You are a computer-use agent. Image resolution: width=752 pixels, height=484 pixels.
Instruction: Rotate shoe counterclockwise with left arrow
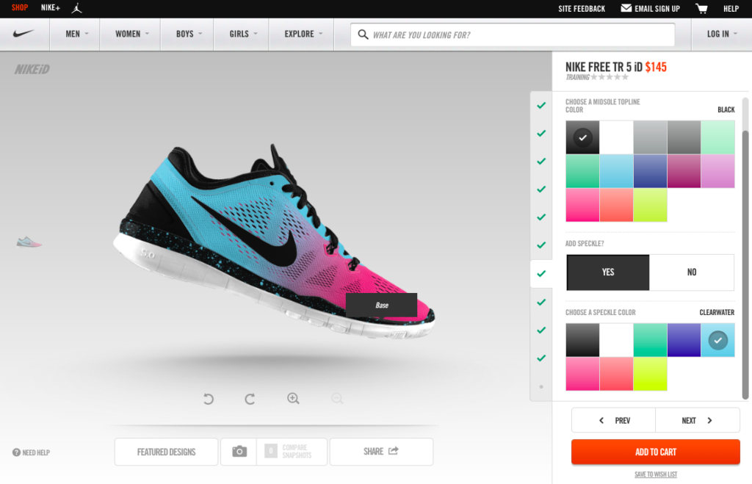click(209, 399)
